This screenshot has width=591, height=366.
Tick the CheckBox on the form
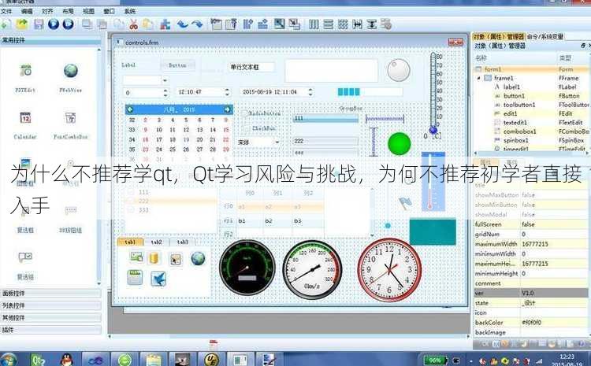click(260, 128)
